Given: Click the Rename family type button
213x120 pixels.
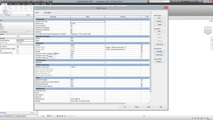Looking at the screenshot, I should pos(160,21).
